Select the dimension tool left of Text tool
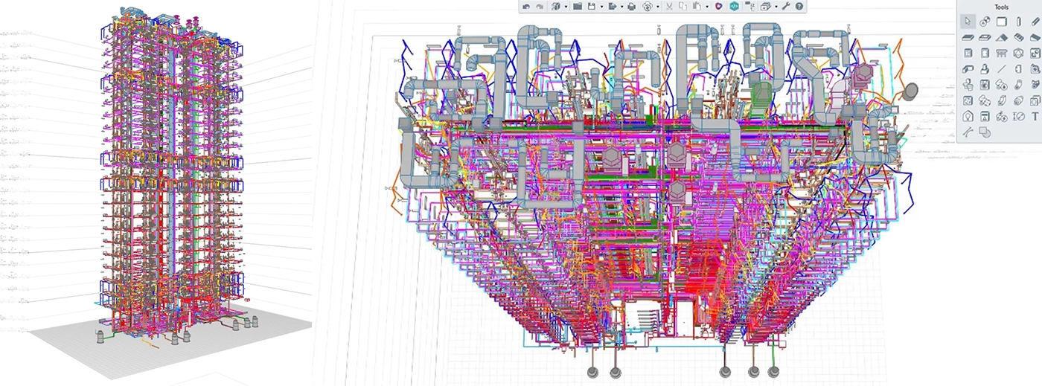This screenshot has height=386, width=1042. [x=1019, y=116]
